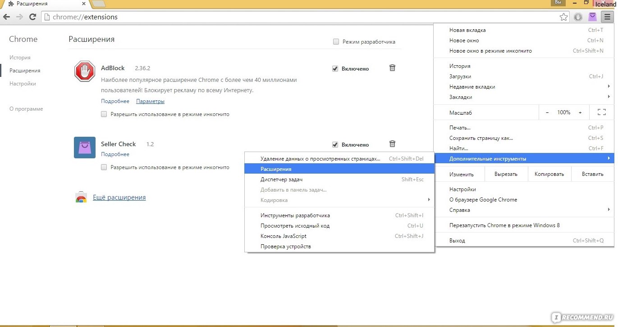Click the back navigation arrow
The image size is (618, 327).
pos(7,17)
